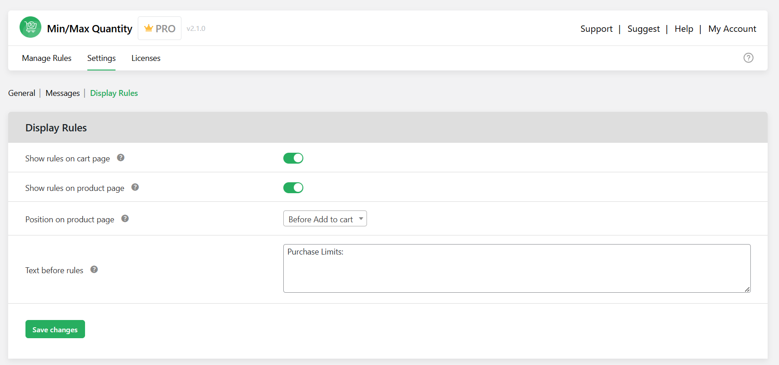Open the Support link

596,29
